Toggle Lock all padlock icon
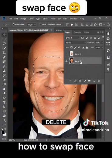Viewport: 112px width, 158px height. click(x=87, y=47)
